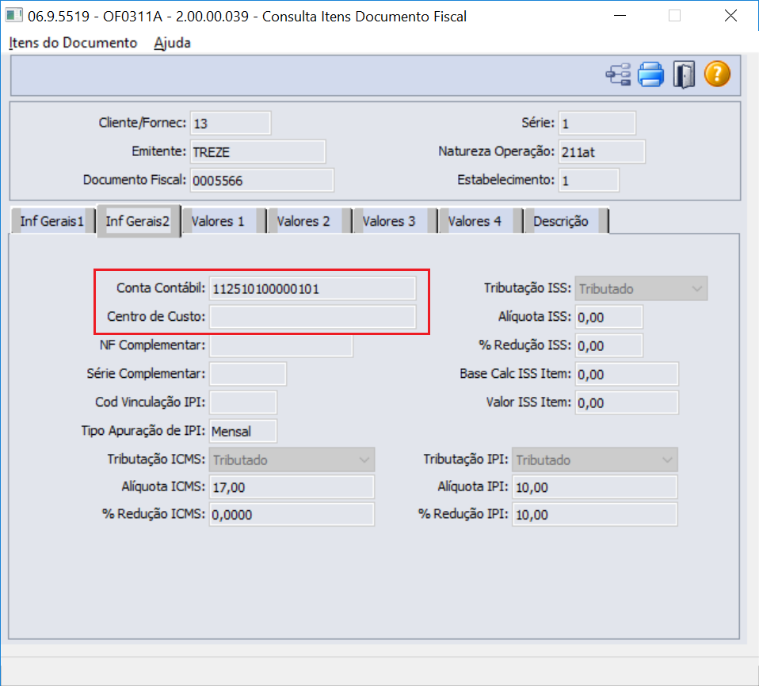Viewport: 759px width, 686px height.
Task: Click the Valor ISS Item field
Action: [627, 402]
